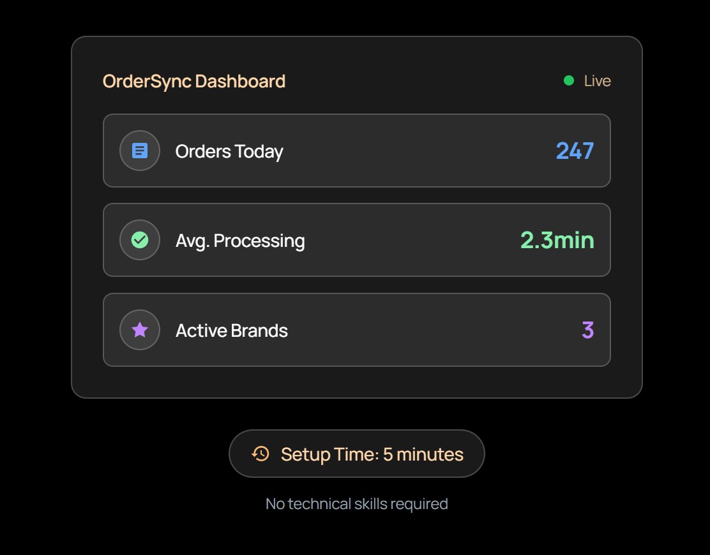Screen dimensions: 710x555
Task: Select the Live status label
Action: pos(597,81)
